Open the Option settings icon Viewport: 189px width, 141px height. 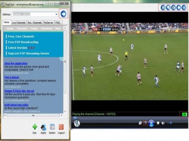pos(52,127)
